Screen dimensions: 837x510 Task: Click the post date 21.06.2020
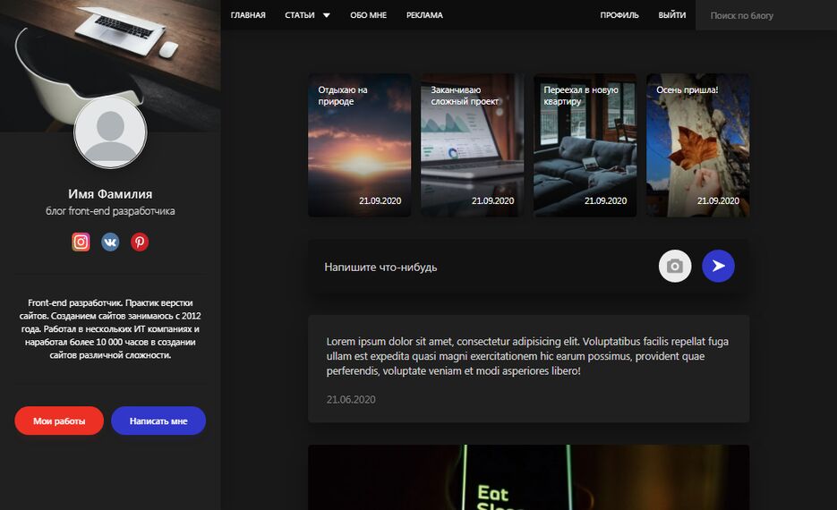(351, 400)
